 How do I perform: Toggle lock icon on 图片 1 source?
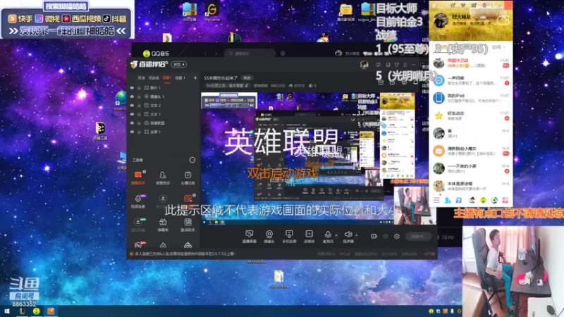coord(139,87)
